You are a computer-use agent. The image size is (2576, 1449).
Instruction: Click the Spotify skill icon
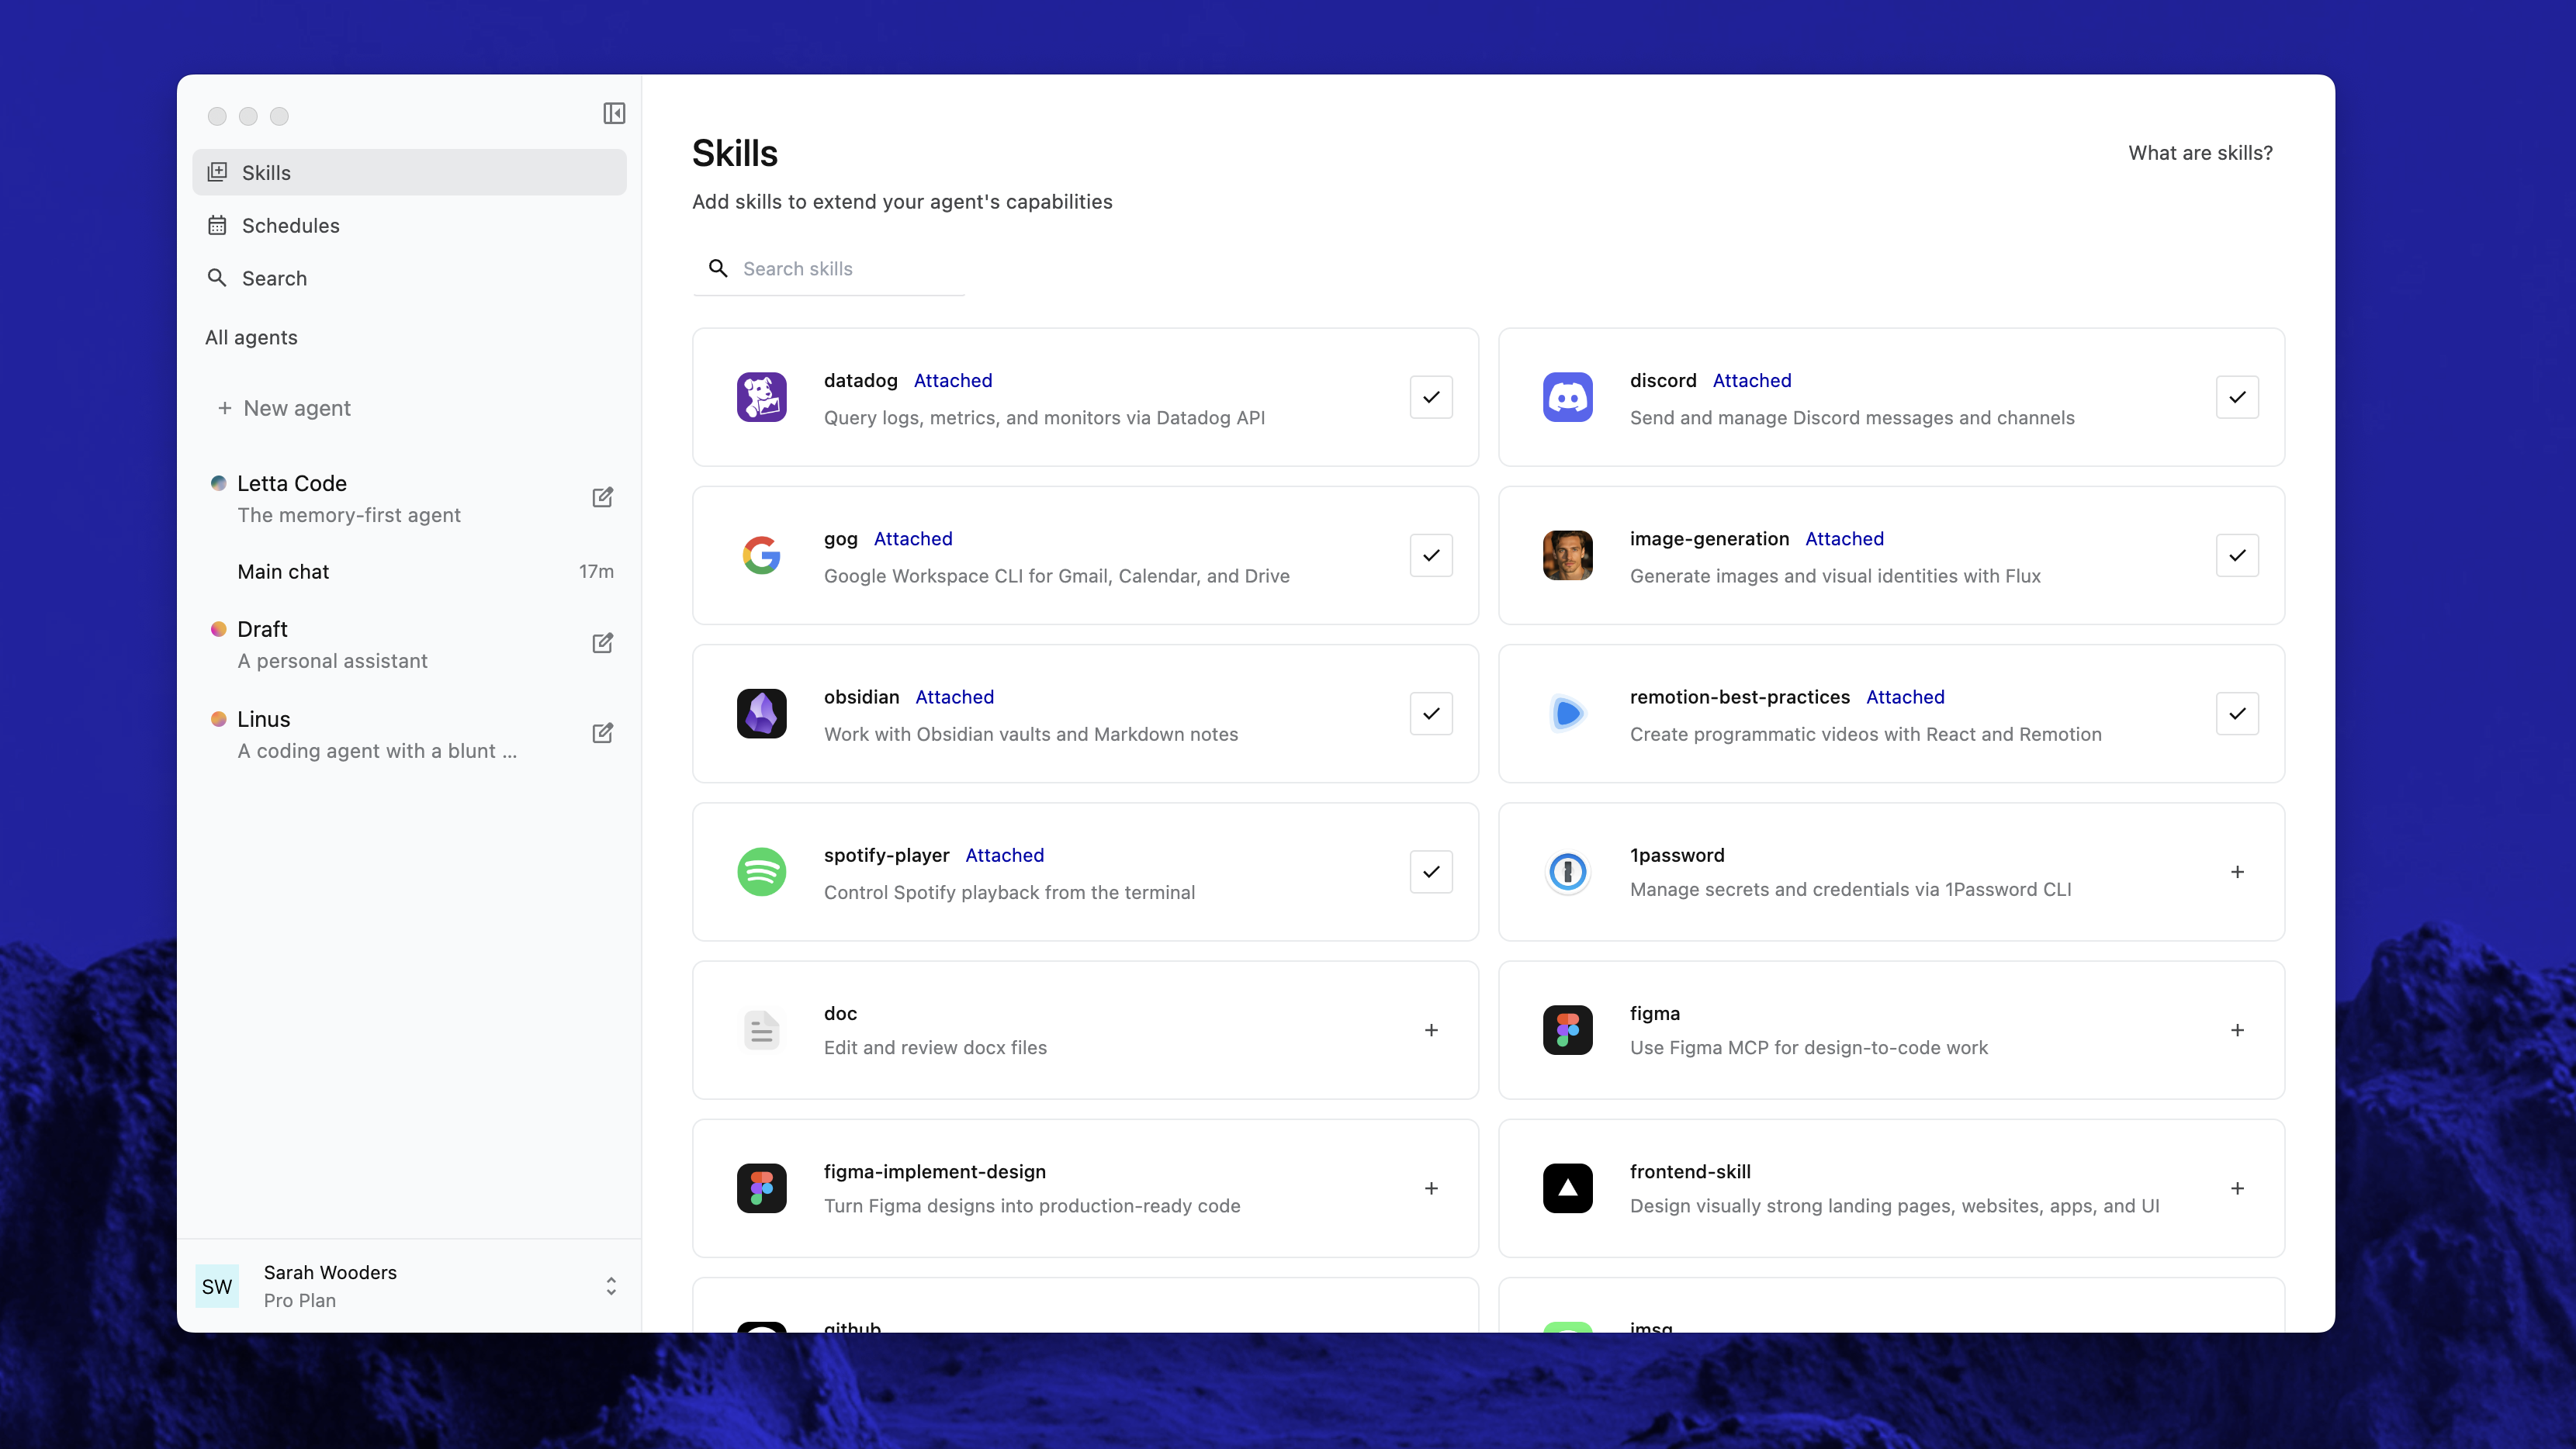(x=761, y=872)
